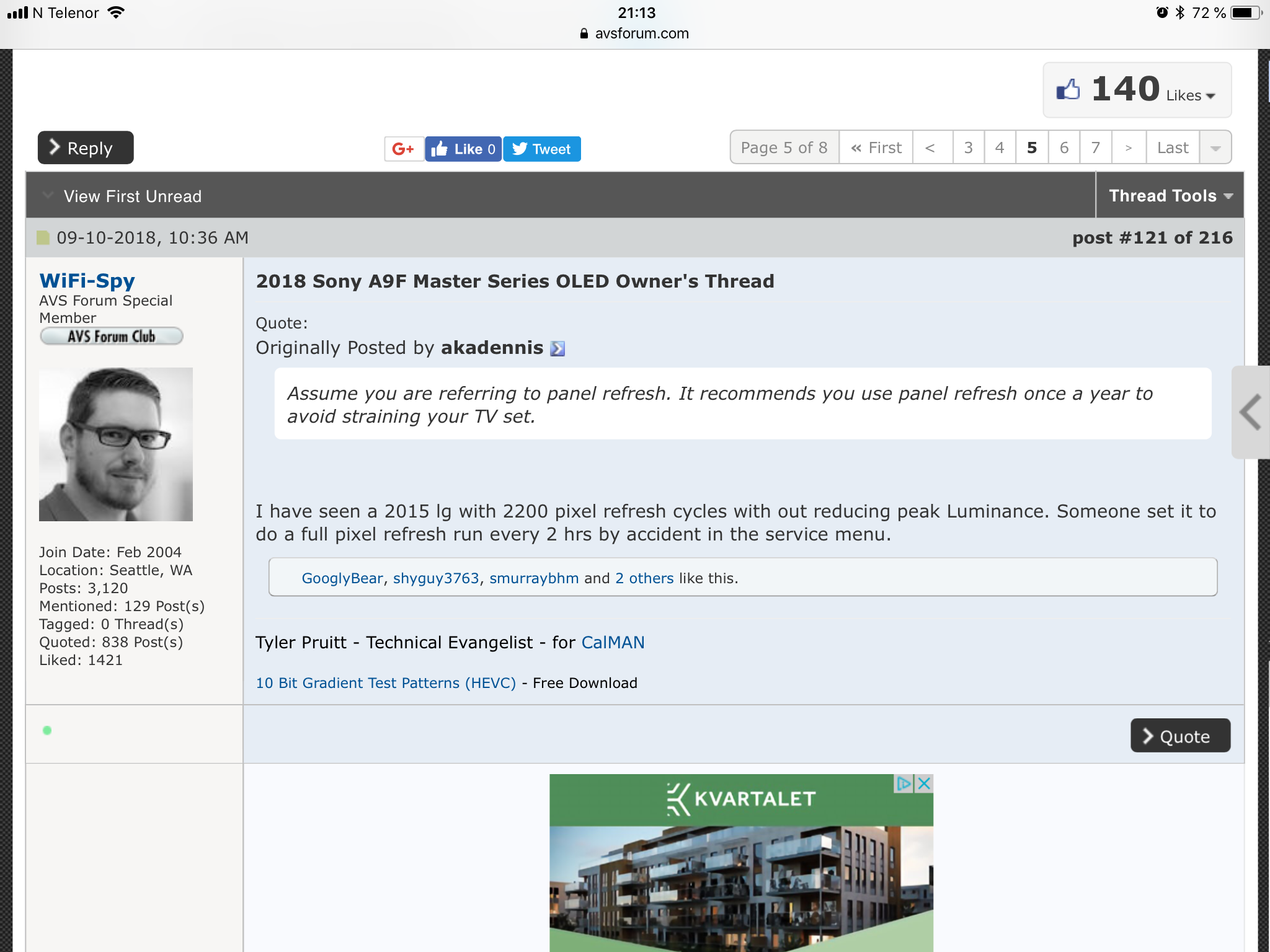The width and height of the screenshot is (1270, 952).
Task: Open shyguy3763's profile link
Action: (436, 578)
